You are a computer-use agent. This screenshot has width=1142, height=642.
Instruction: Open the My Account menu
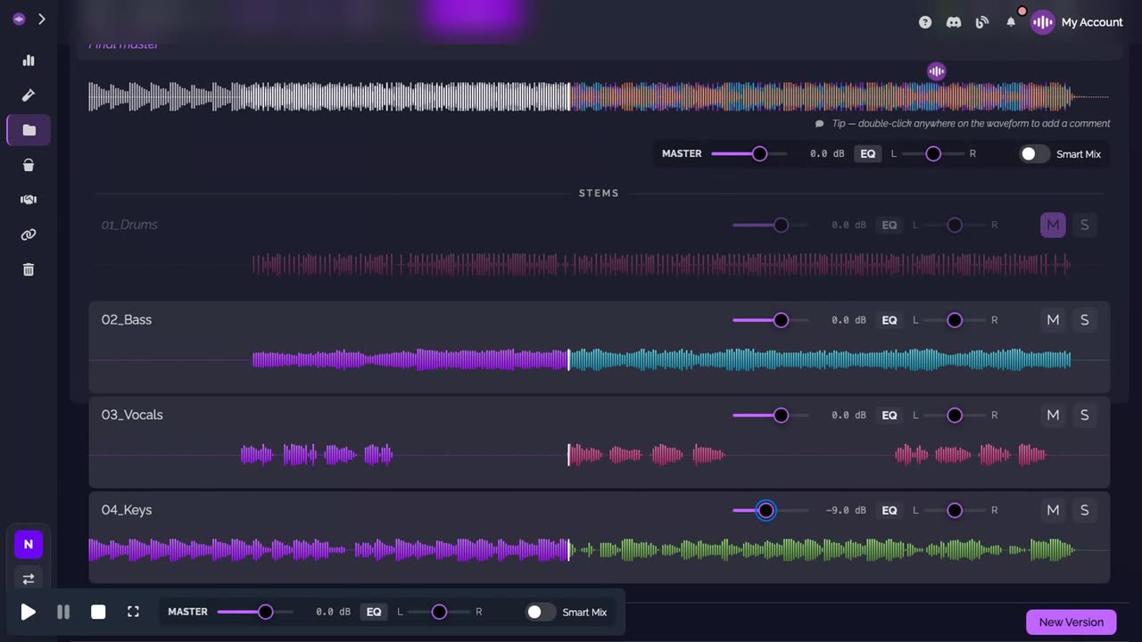click(1077, 22)
